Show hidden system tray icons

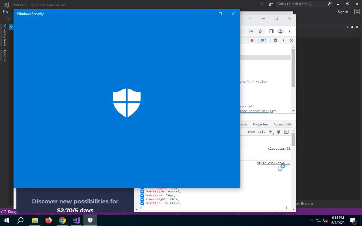(312, 220)
